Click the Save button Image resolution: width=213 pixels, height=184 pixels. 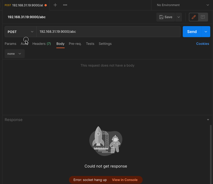(166, 17)
